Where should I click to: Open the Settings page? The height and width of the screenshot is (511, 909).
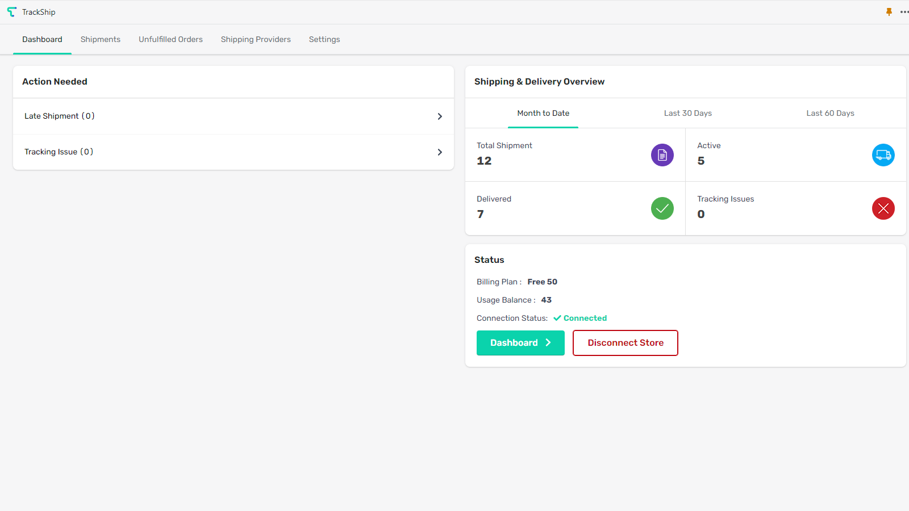point(324,39)
